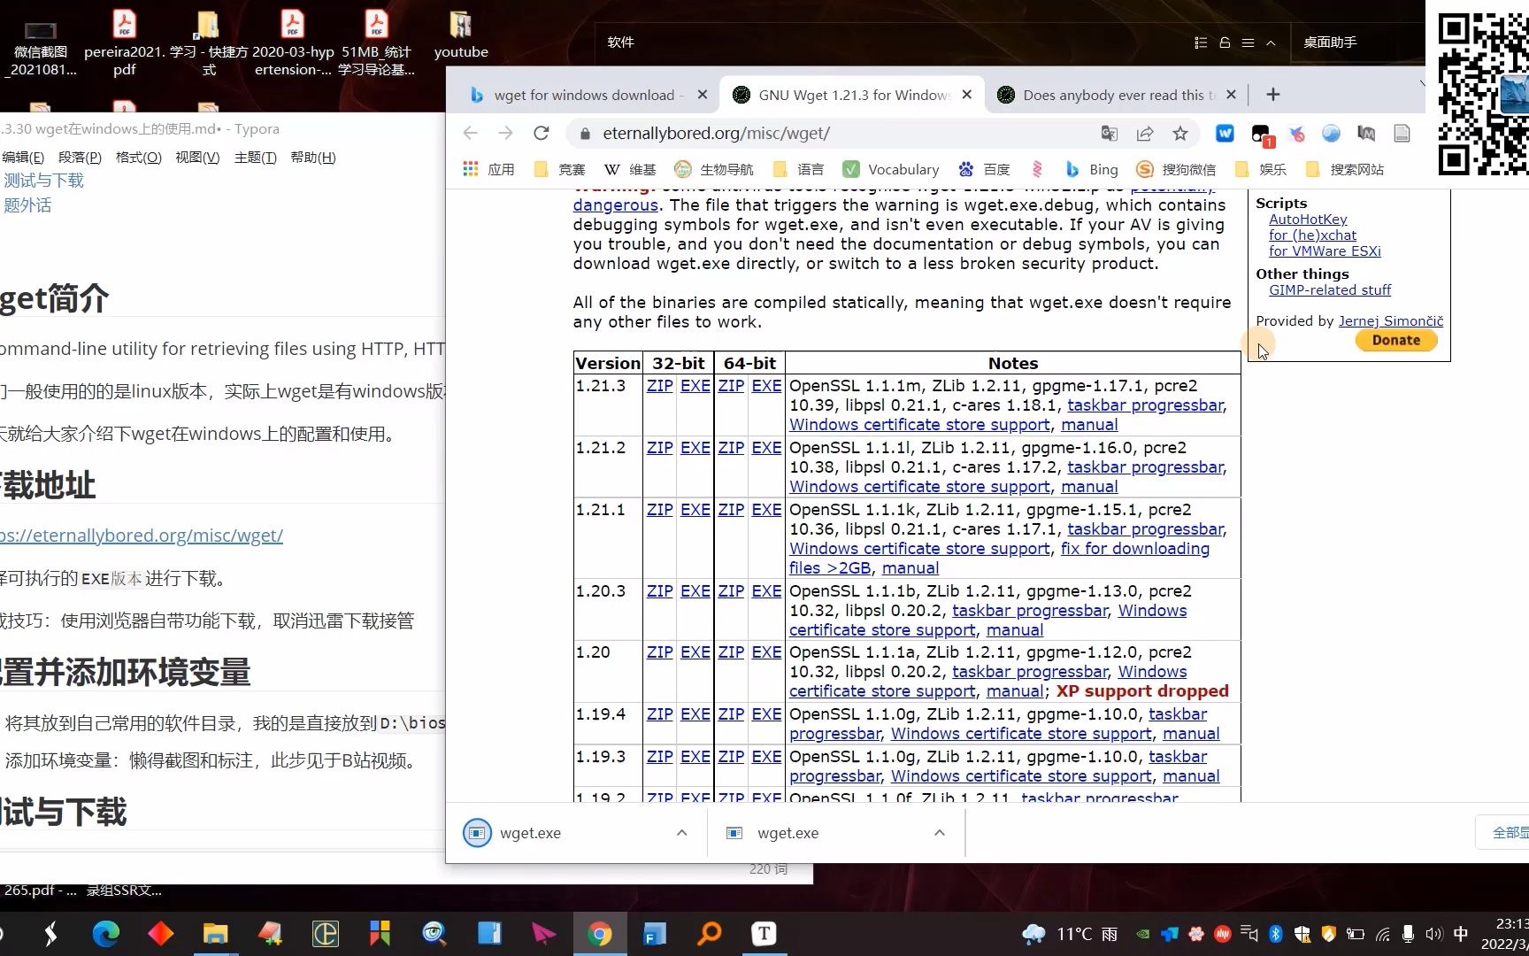This screenshot has height=956, width=1529.
Task: Open Chrome from the taskbar
Action: [600, 934]
